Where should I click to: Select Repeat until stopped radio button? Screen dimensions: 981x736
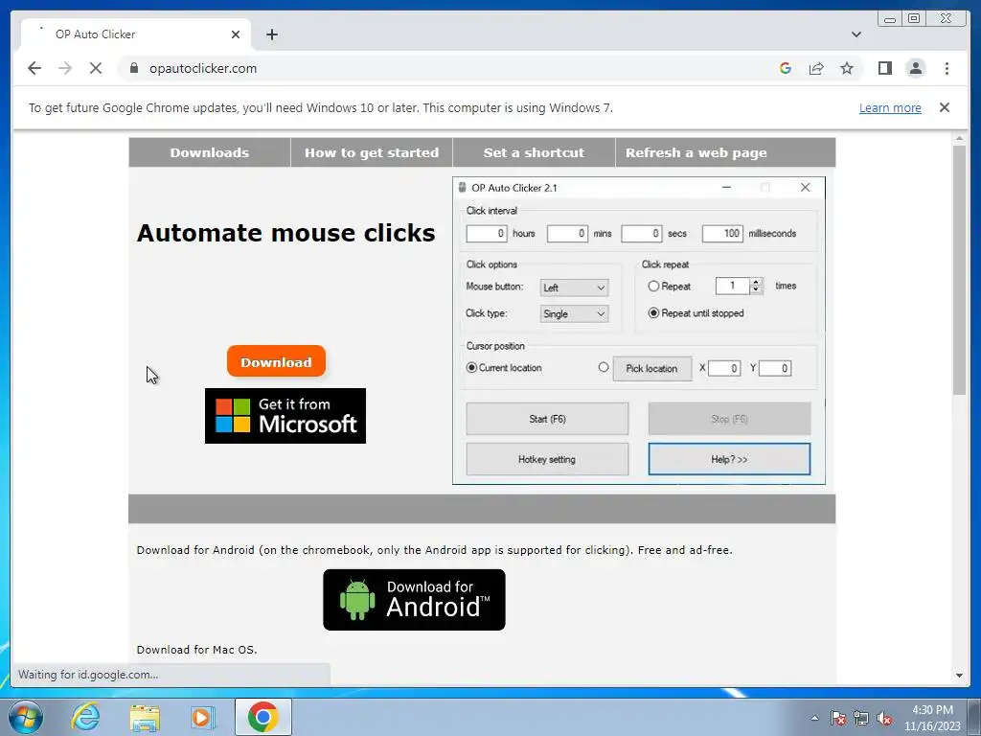coord(653,313)
